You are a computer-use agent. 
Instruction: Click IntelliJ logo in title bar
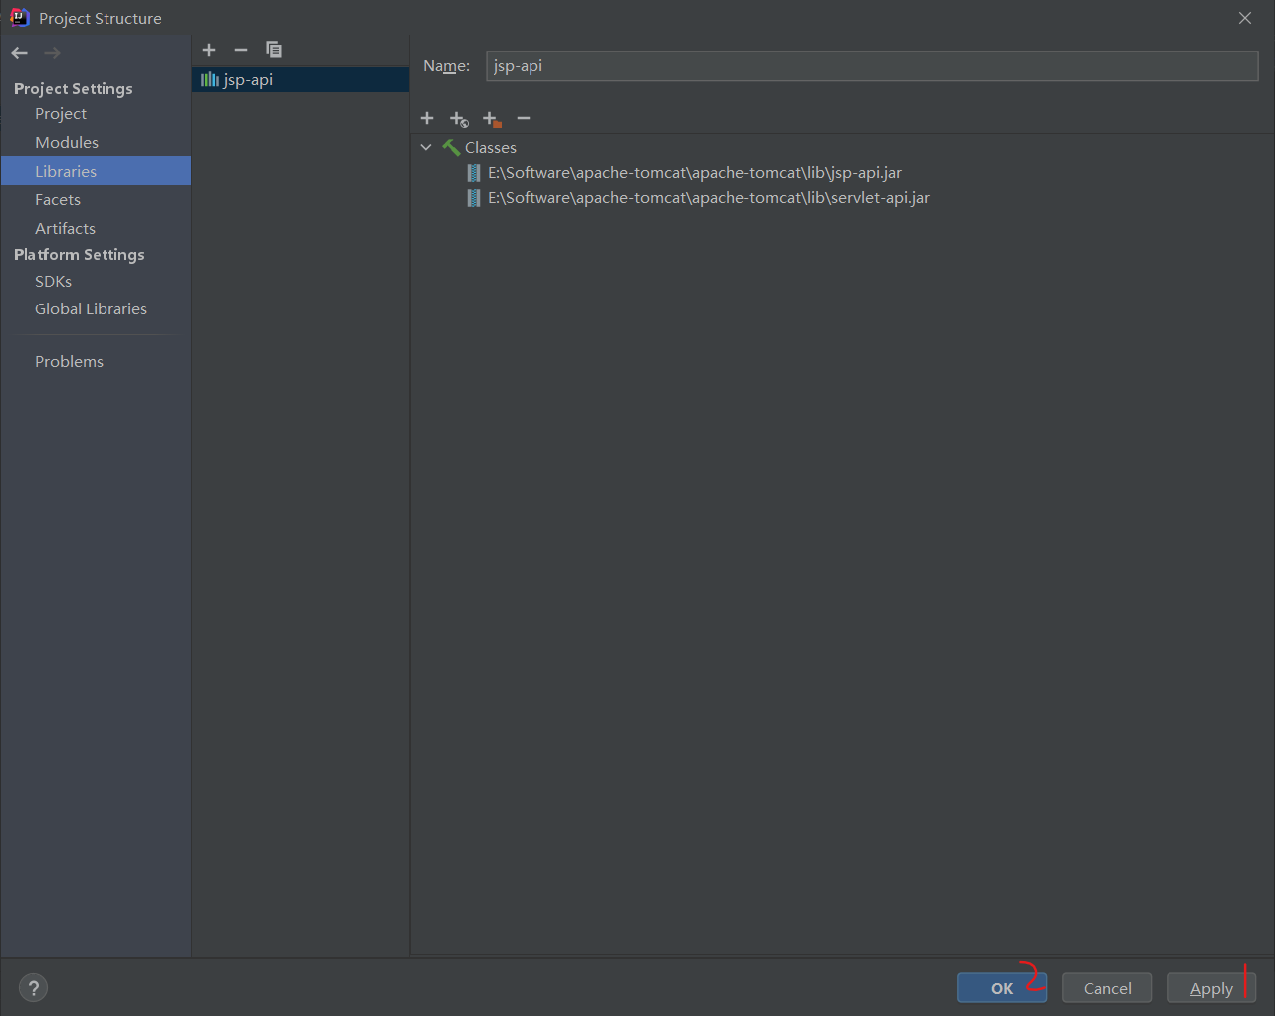(x=19, y=17)
